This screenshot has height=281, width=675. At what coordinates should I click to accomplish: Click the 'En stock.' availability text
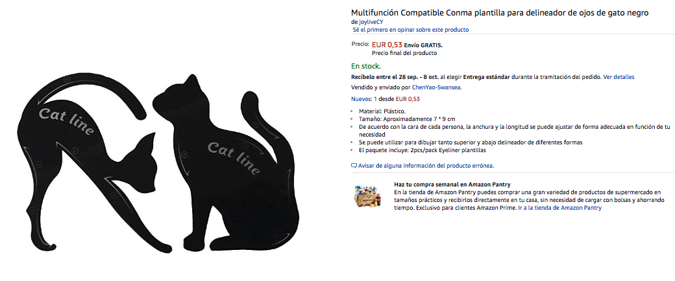tap(366, 66)
